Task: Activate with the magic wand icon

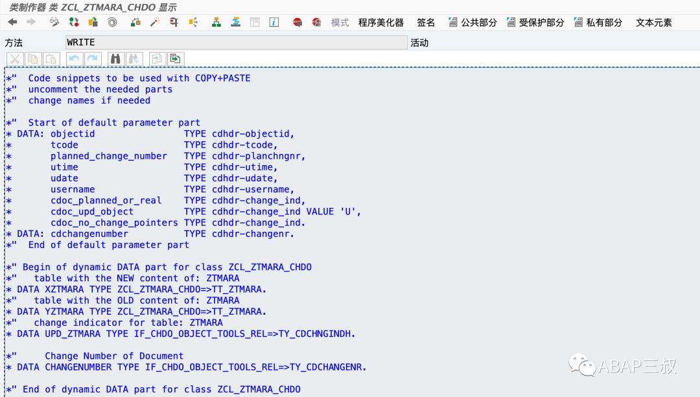Action: 154,22
